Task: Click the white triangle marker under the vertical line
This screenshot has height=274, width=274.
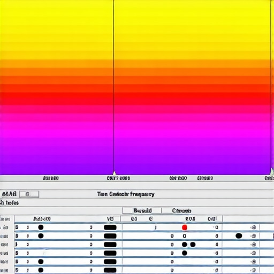Action: (115, 173)
